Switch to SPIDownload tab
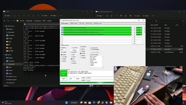This screenshot has width=186, height=105. click(x=65, y=23)
